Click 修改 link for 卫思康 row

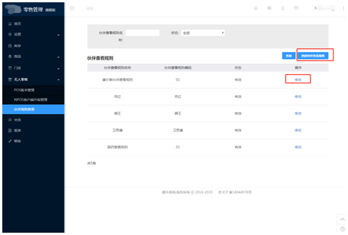tap(298, 130)
